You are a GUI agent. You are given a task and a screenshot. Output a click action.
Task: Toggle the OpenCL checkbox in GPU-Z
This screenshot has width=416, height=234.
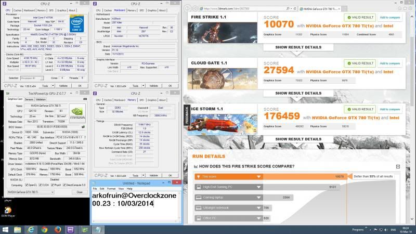28,185
